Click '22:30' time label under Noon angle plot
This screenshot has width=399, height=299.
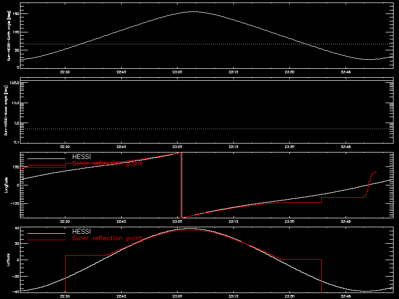click(x=65, y=147)
